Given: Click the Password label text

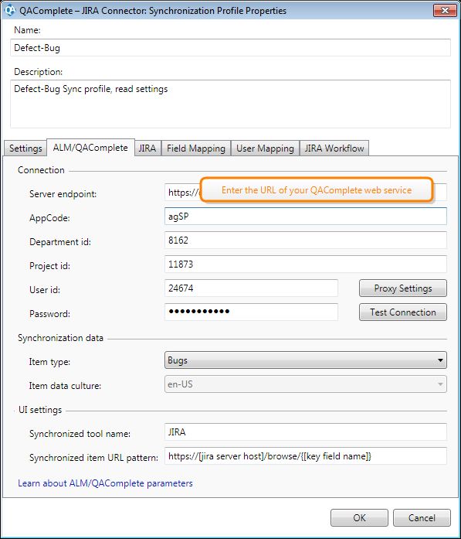Looking at the screenshot, I should [49, 314].
